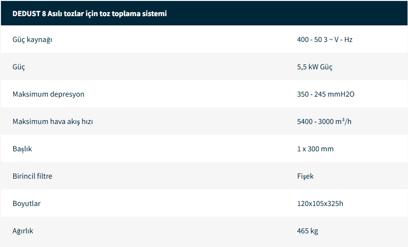Select the 'Başlık' row label

(22, 149)
